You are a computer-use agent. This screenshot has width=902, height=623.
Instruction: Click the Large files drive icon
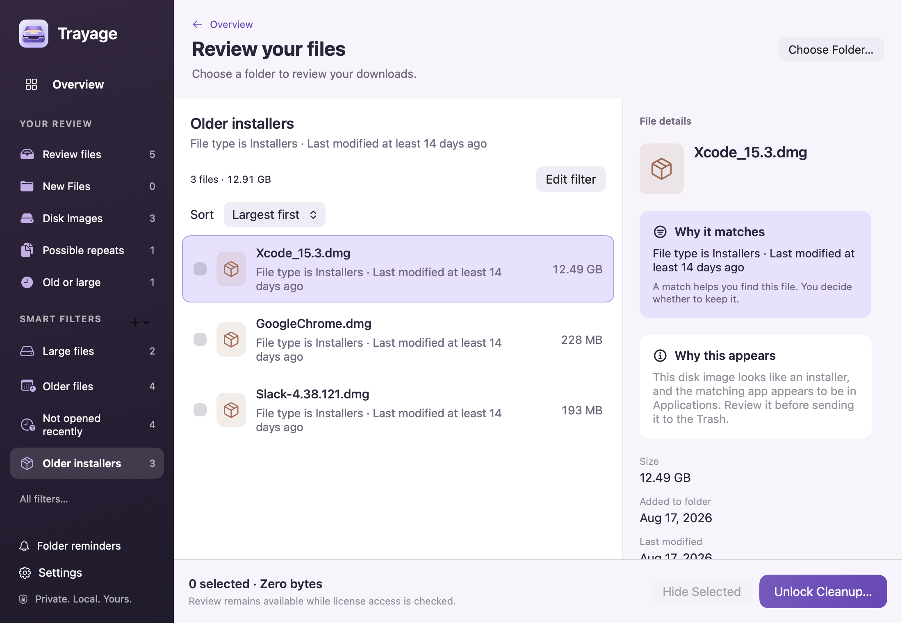pos(27,351)
